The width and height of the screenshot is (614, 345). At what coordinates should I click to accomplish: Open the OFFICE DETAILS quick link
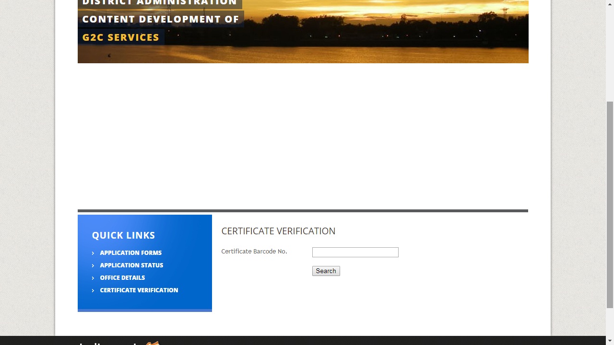coord(122,277)
